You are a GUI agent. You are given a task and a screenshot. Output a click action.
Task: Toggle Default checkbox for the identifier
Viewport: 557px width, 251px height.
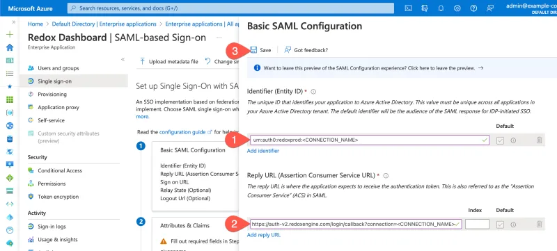(500, 140)
